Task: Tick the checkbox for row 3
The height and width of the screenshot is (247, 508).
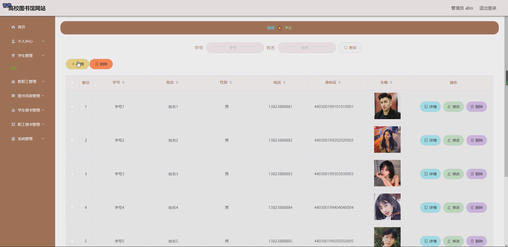Action: click(x=72, y=174)
